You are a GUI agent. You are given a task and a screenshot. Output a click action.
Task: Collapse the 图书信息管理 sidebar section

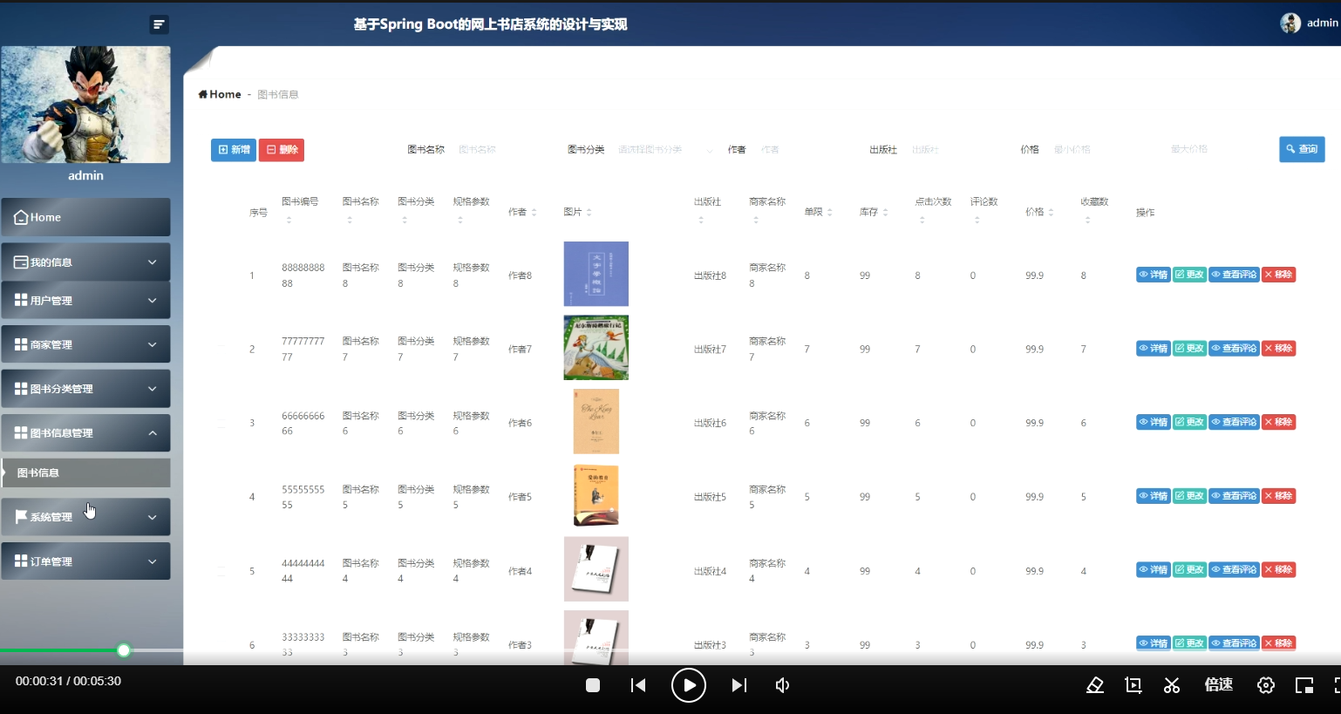click(x=85, y=432)
